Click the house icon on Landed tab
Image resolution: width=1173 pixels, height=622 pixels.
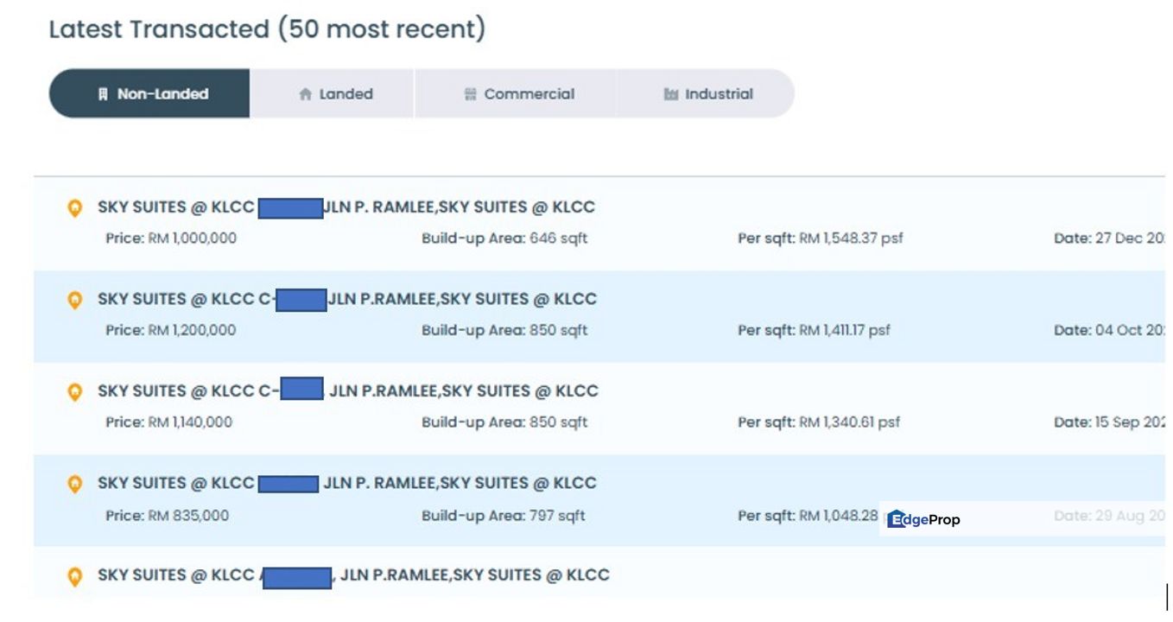pos(305,94)
